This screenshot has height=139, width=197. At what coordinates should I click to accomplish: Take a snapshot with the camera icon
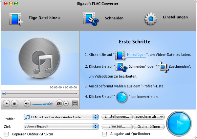[x=59, y=104]
